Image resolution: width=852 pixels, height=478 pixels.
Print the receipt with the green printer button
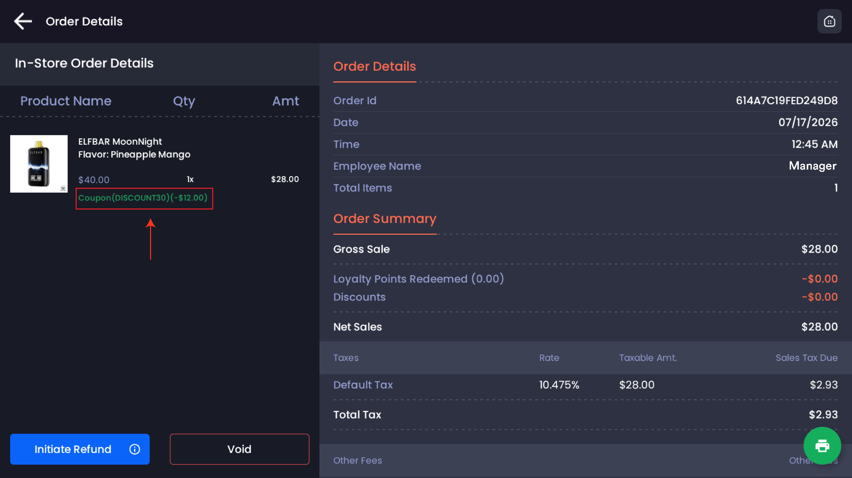tap(822, 446)
